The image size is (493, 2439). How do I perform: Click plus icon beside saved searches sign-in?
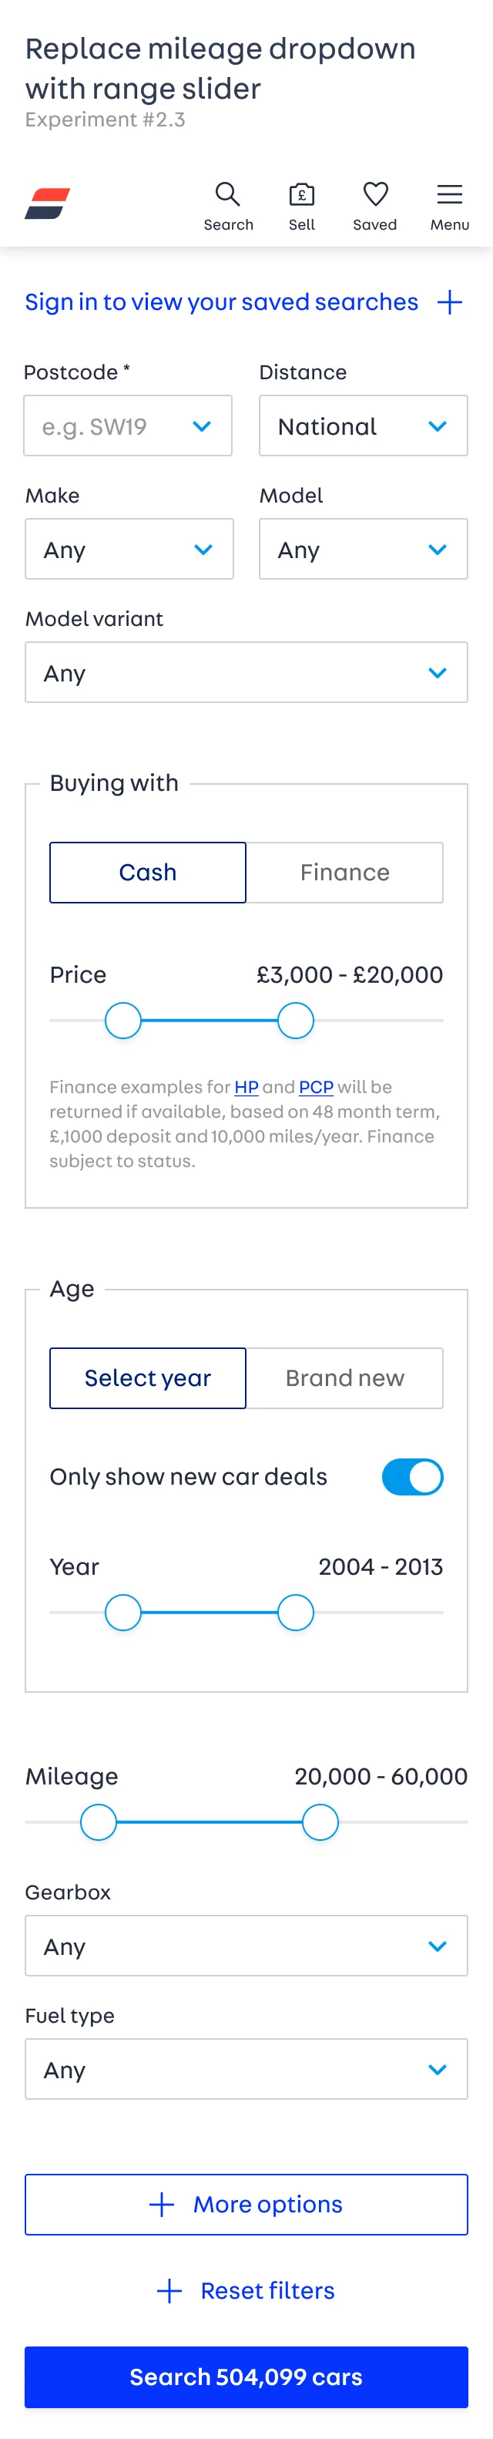(x=449, y=302)
